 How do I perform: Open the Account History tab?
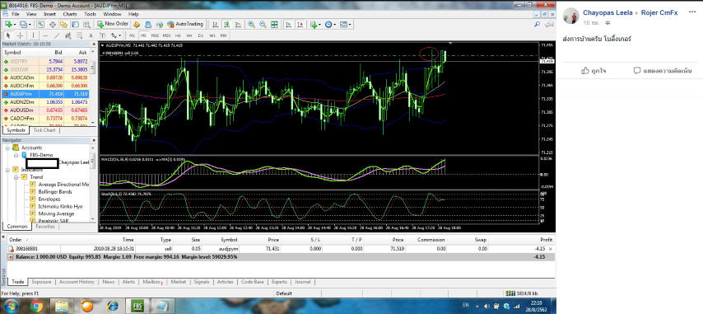click(x=77, y=282)
